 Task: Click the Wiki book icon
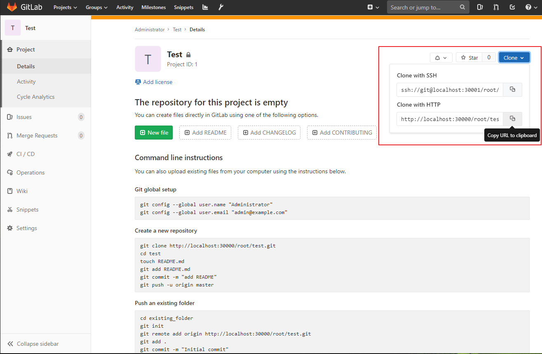tap(10, 191)
